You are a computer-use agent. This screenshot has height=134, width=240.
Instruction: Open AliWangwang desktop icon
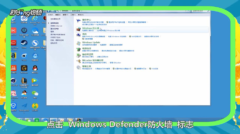tap(35, 56)
